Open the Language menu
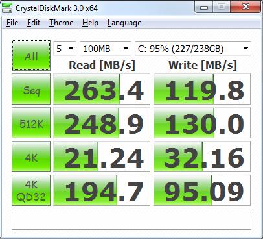The image size is (263, 239). pos(124,23)
